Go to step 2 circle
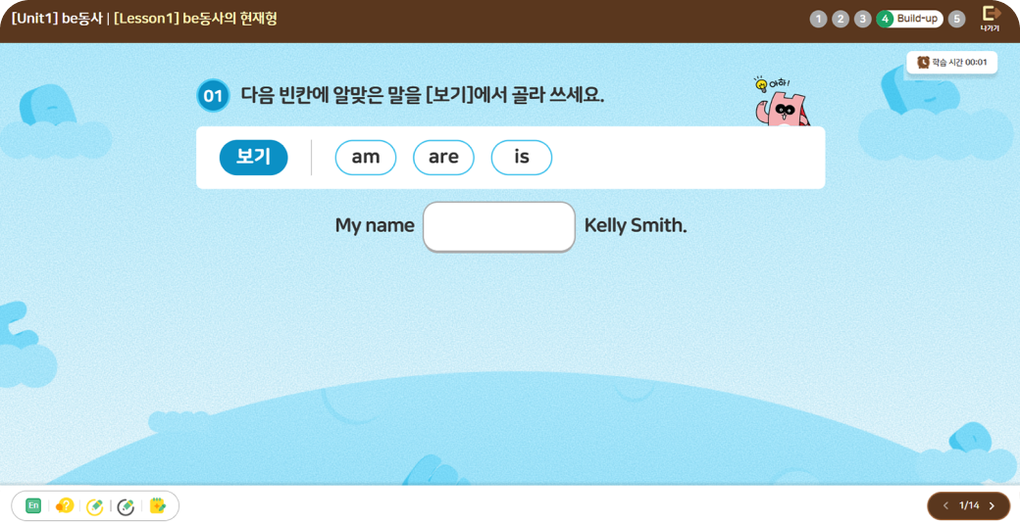This screenshot has width=1020, height=523. pos(841,19)
